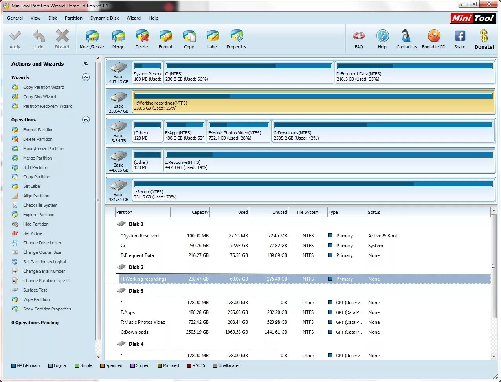
Task: Click the partition list scroll down arrow
Action: (x=494, y=357)
